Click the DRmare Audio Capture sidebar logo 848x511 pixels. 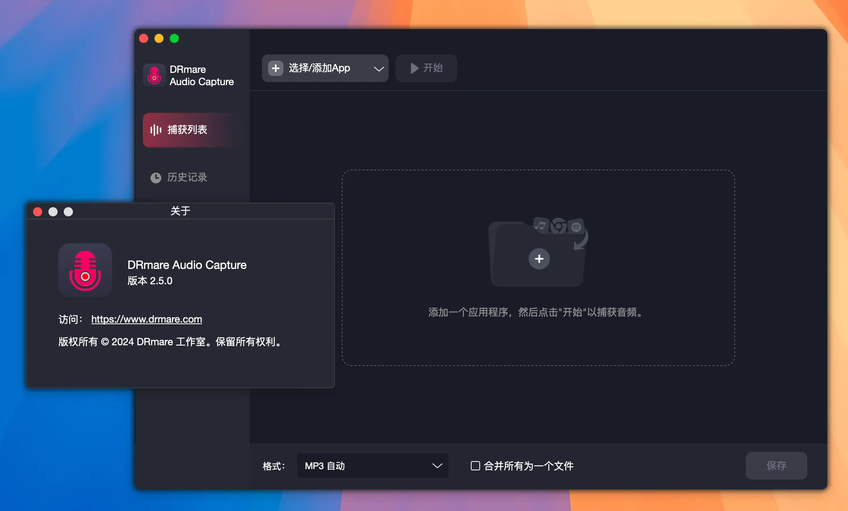click(154, 75)
